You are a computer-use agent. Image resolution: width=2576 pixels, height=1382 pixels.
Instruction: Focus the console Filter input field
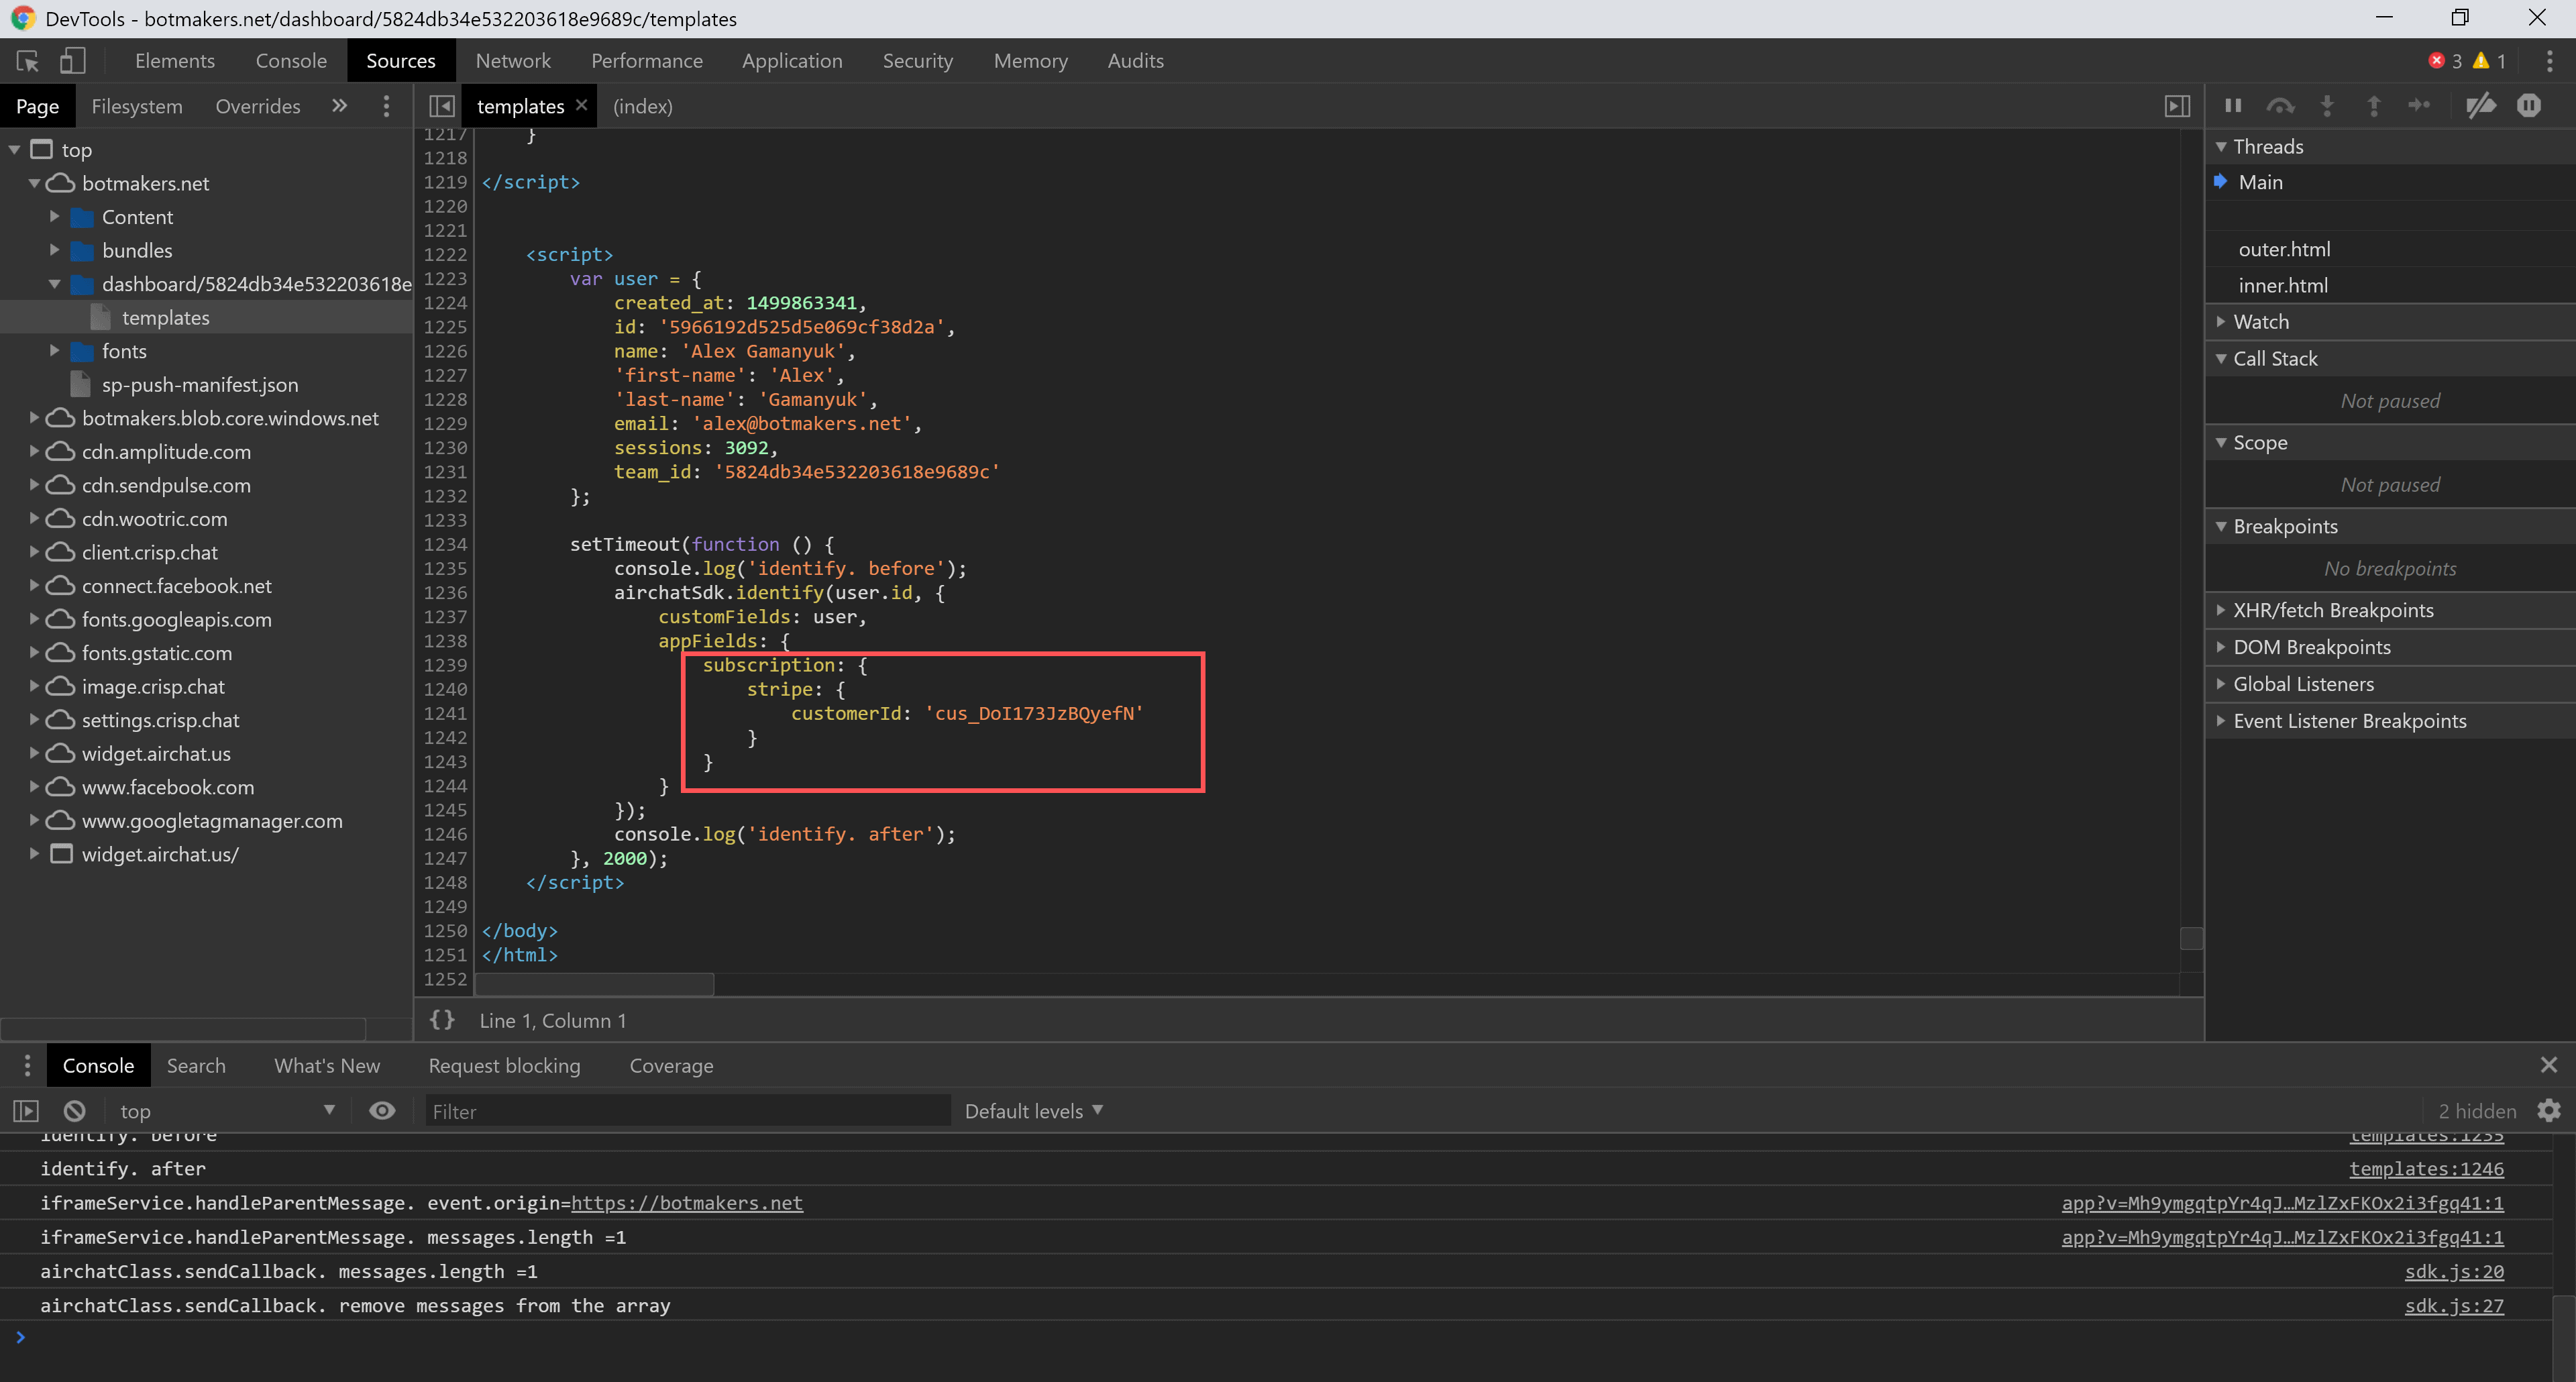pos(688,1111)
